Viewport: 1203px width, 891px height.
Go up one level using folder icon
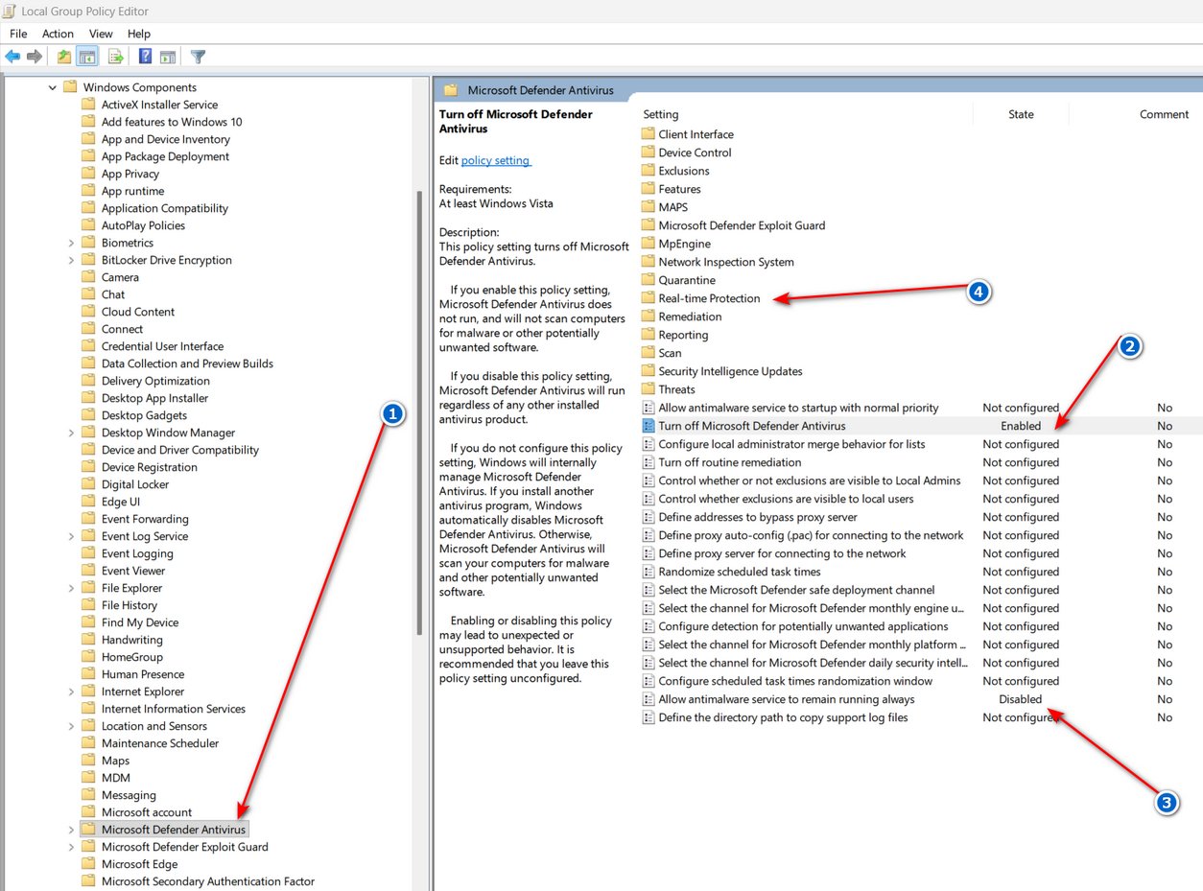pos(64,57)
